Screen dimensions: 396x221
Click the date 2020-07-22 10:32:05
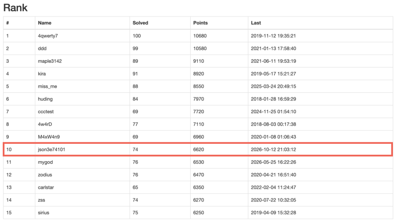click(x=273, y=200)
